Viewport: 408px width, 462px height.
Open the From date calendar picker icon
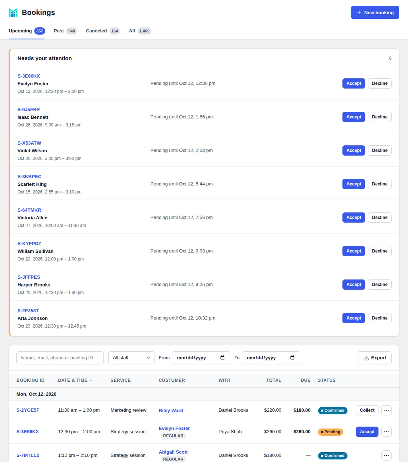222,357
